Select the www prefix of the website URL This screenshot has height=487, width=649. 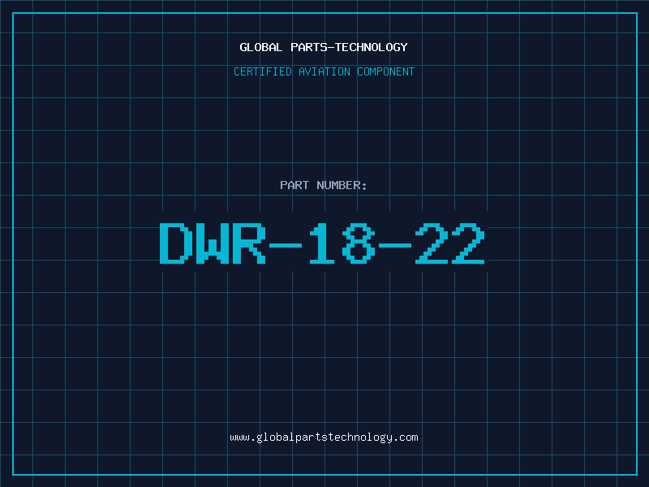pyautogui.click(x=239, y=437)
